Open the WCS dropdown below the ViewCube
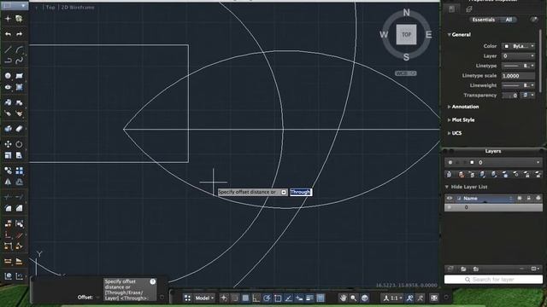547x307 pixels. click(x=406, y=73)
